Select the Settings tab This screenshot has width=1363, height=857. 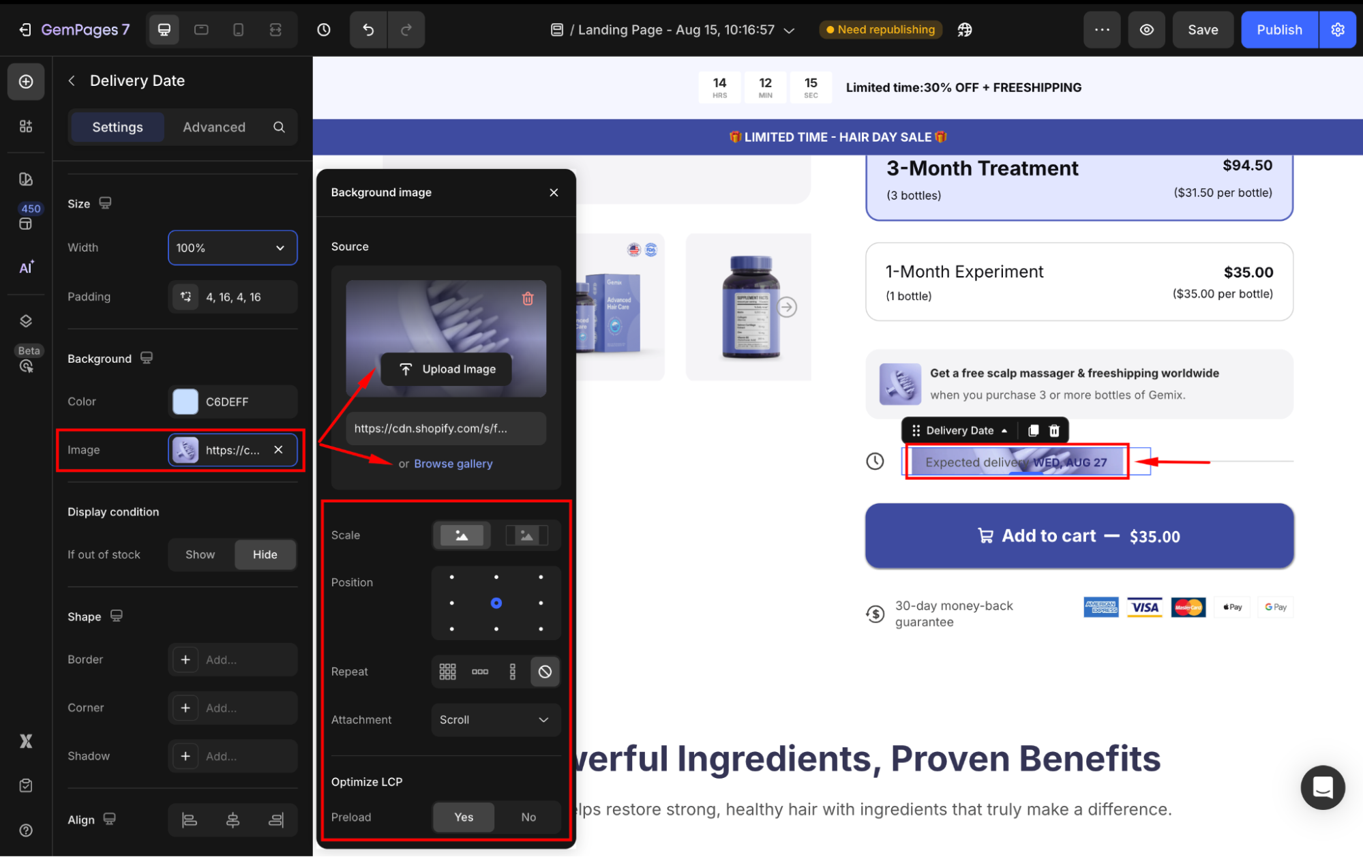tap(117, 127)
